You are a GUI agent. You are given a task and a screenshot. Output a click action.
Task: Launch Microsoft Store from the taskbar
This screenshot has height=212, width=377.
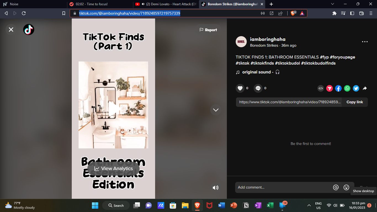[x=173, y=205]
